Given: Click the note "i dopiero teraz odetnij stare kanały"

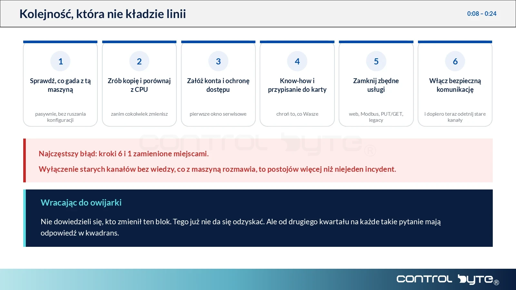Looking at the screenshot, I should point(455,117).
